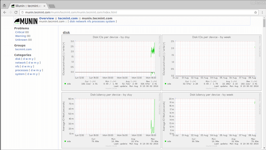Open the Chrome three-dot menu
The width and height of the screenshot is (266, 150).
262,12
